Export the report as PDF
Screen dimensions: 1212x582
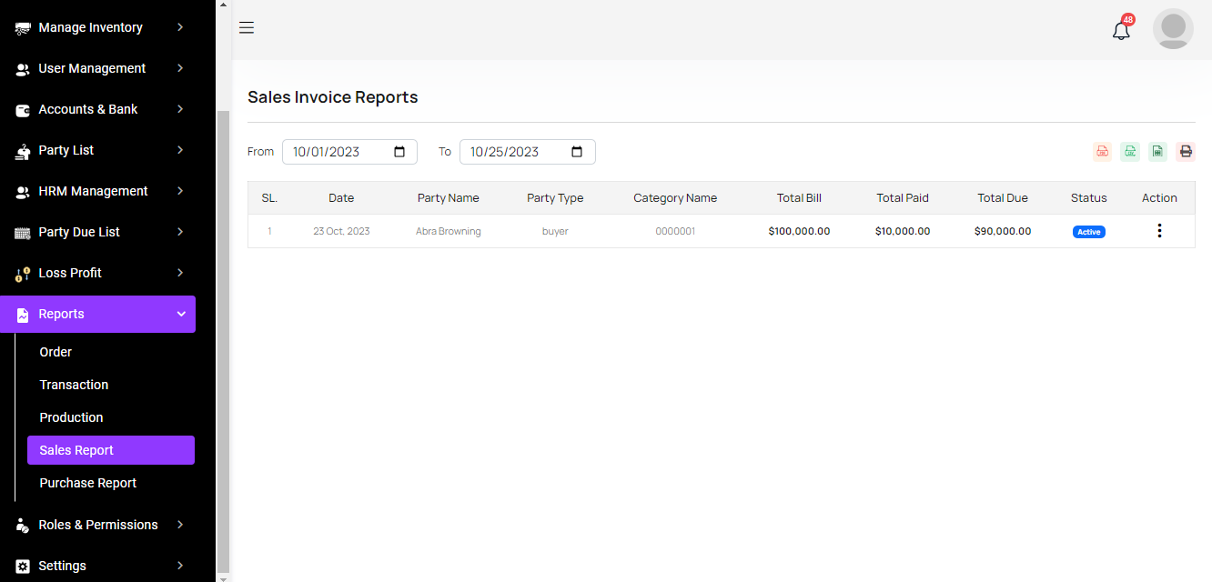(1102, 152)
